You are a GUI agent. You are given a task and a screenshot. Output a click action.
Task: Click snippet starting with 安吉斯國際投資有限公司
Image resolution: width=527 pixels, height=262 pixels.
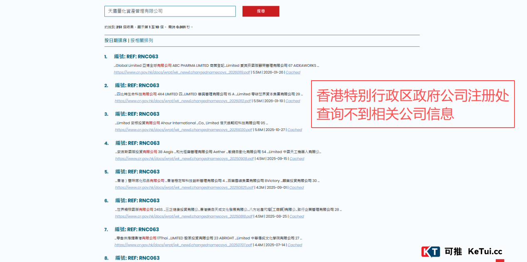(218, 152)
